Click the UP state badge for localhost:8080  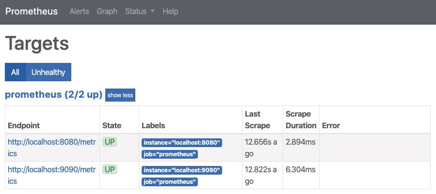110,142
